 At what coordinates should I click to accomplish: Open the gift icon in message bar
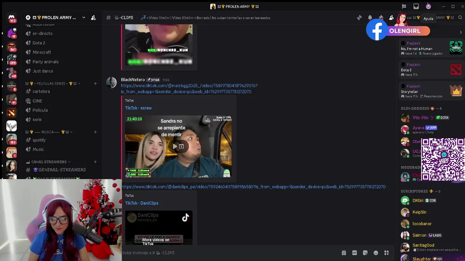click(x=344, y=253)
